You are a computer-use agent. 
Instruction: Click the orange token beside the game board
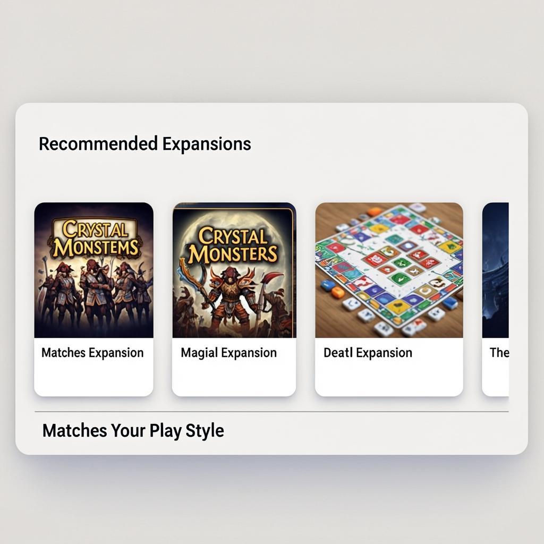tap(337, 293)
